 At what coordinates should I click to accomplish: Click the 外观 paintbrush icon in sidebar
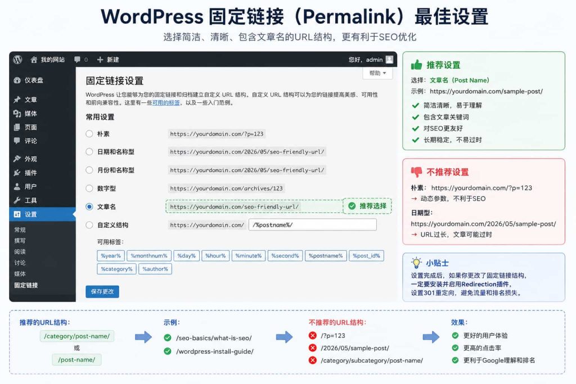pyautogui.click(x=17, y=159)
